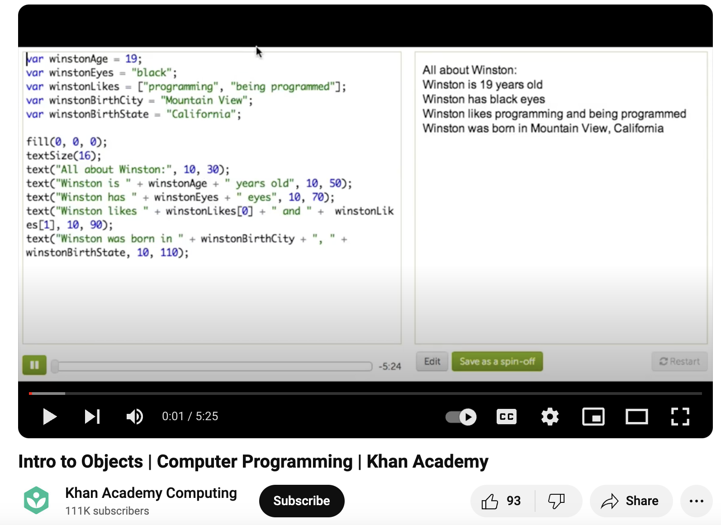Click output Winston likes programming line

coord(554,114)
